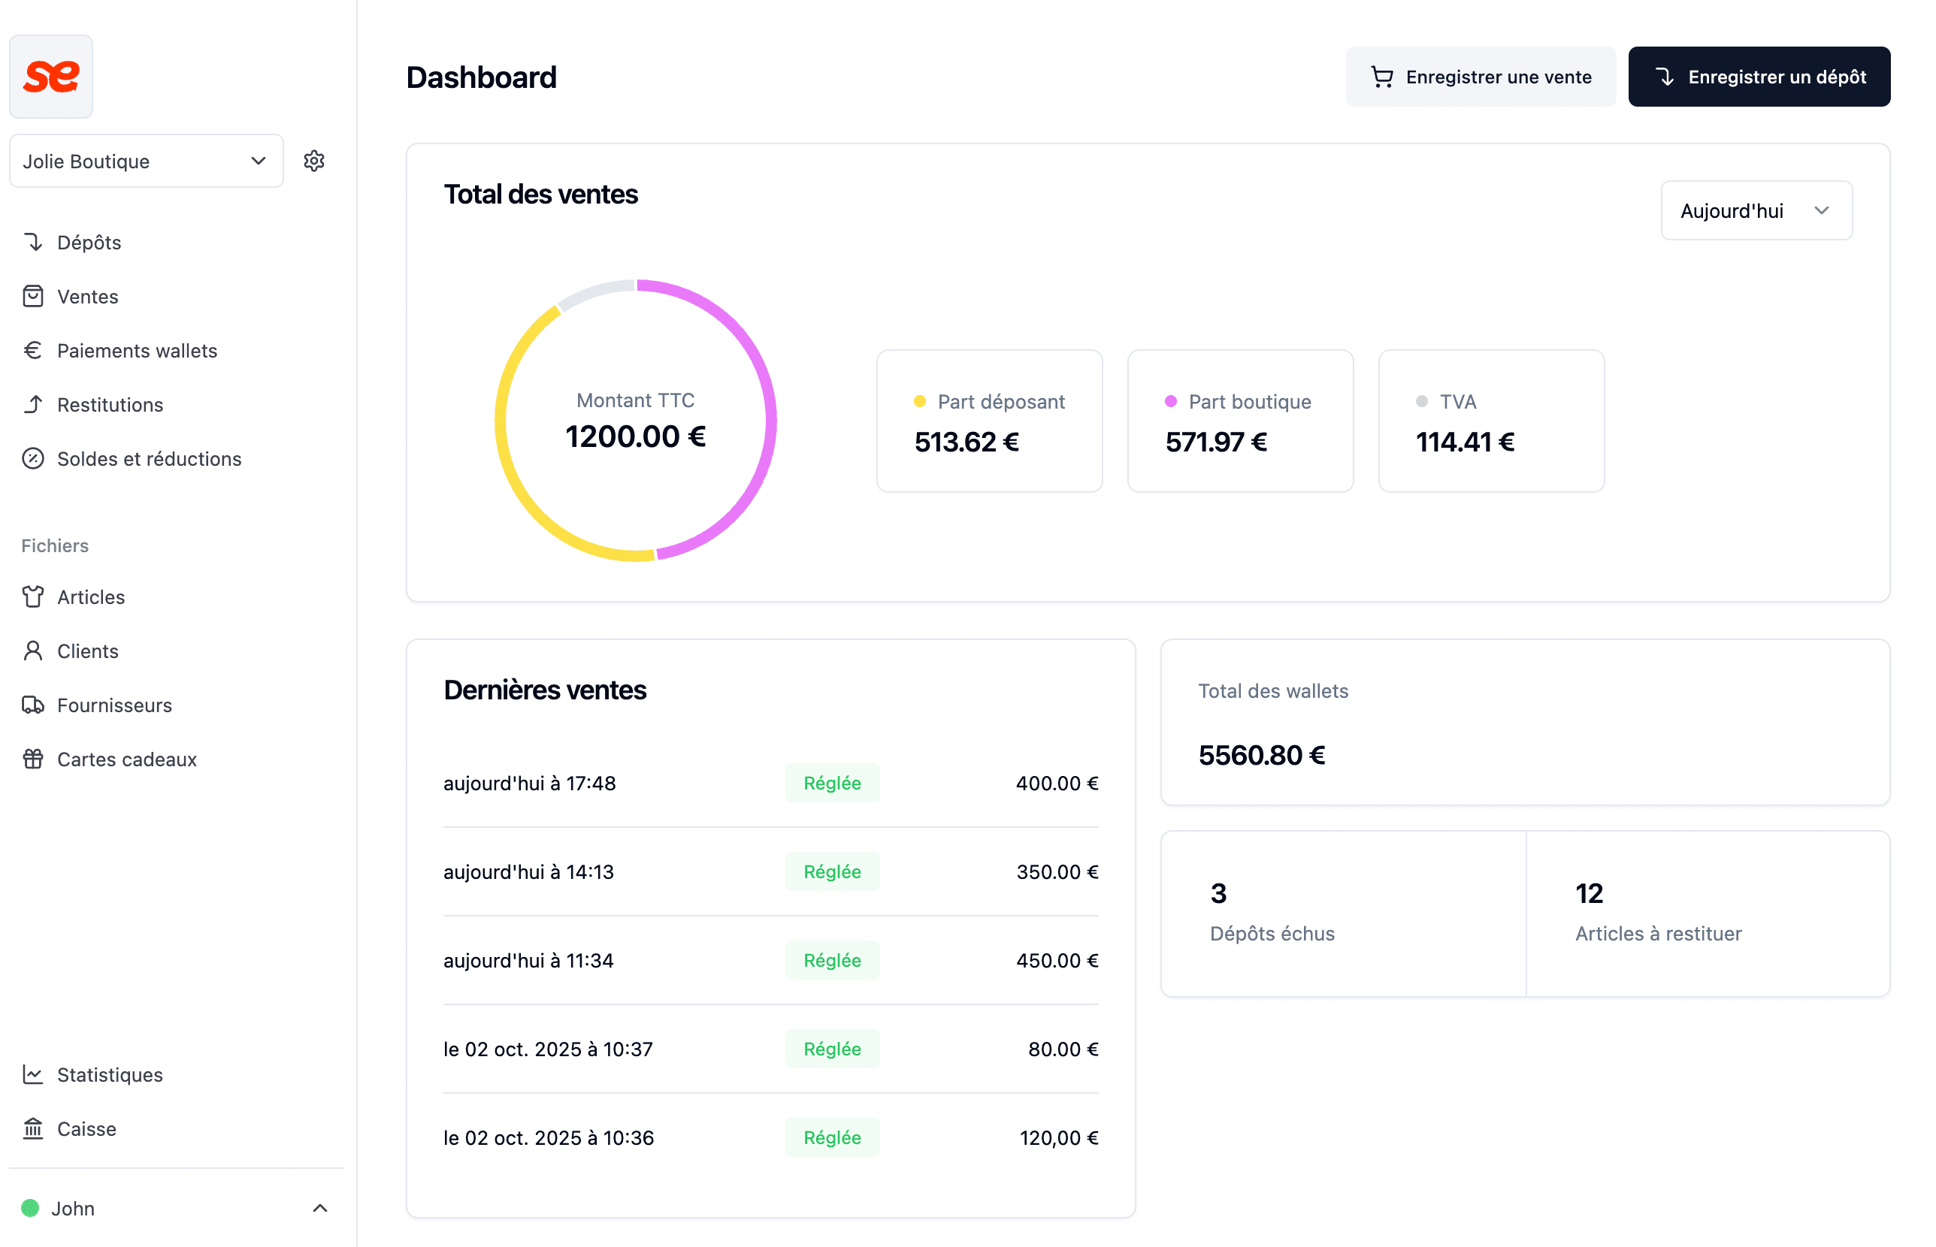
Task: Click the bank icon for Caisse
Action: pos(33,1129)
